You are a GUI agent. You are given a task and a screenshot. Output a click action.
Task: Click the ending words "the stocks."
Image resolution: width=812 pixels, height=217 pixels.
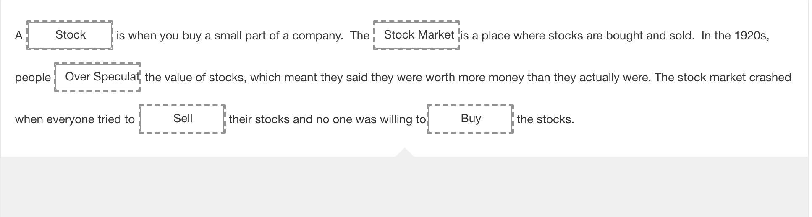(x=545, y=119)
